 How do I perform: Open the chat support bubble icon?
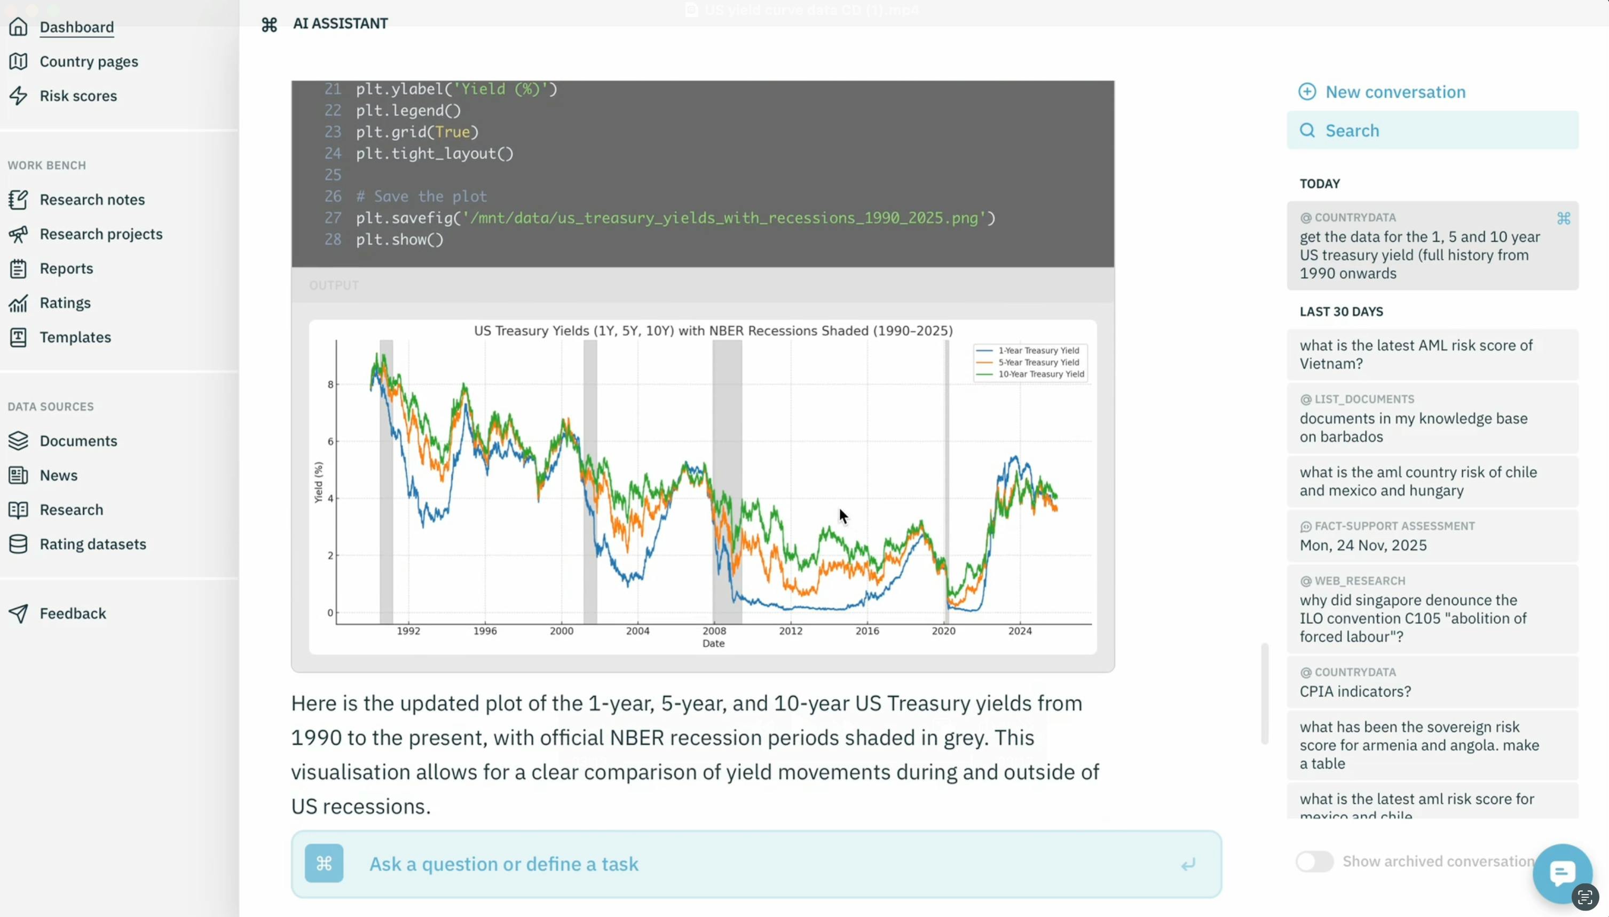click(1561, 873)
